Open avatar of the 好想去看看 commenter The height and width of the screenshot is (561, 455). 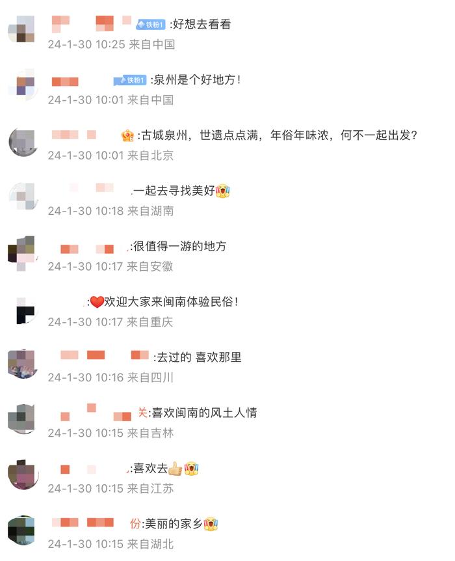point(22,29)
